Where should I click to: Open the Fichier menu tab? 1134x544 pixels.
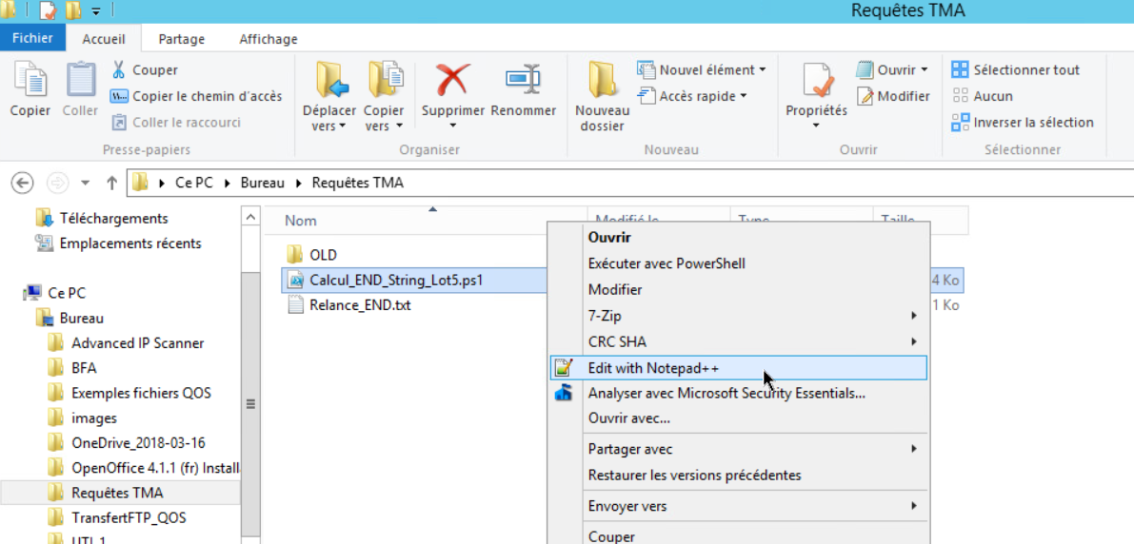click(32, 39)
